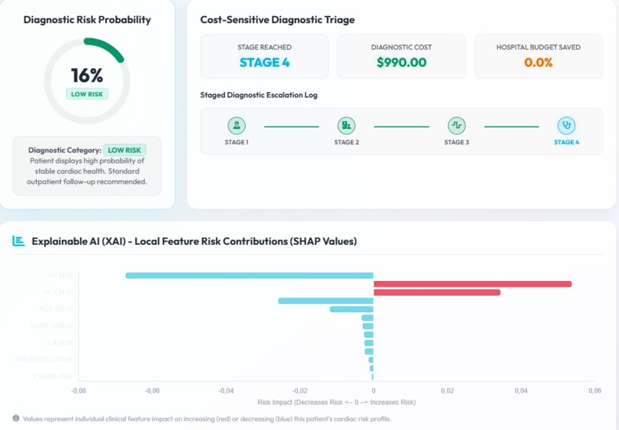Click the 'Diagnostic Category:' label

[65, 150]
